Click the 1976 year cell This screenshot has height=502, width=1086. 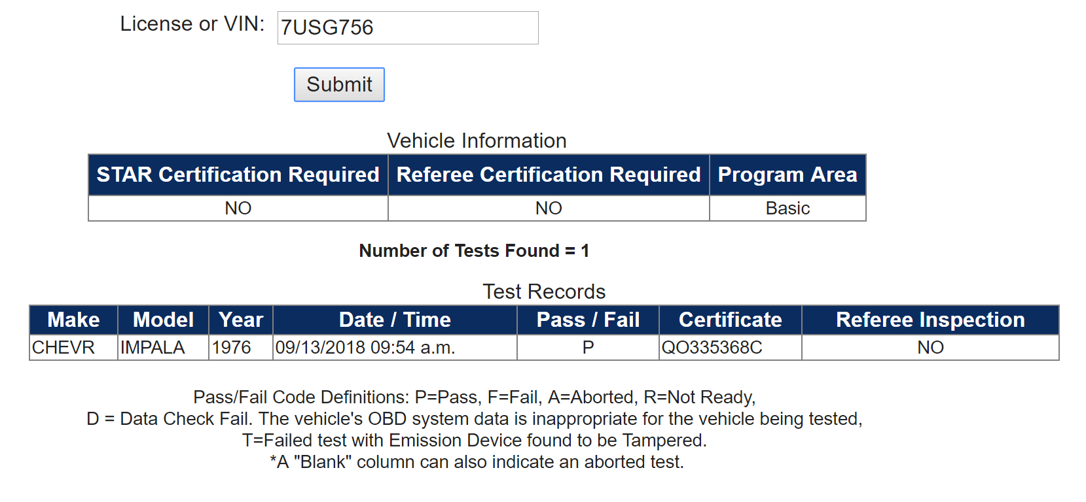point(241,347)
